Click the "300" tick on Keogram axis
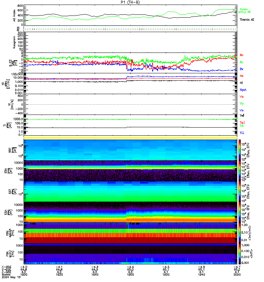 [x=20, y=33]
